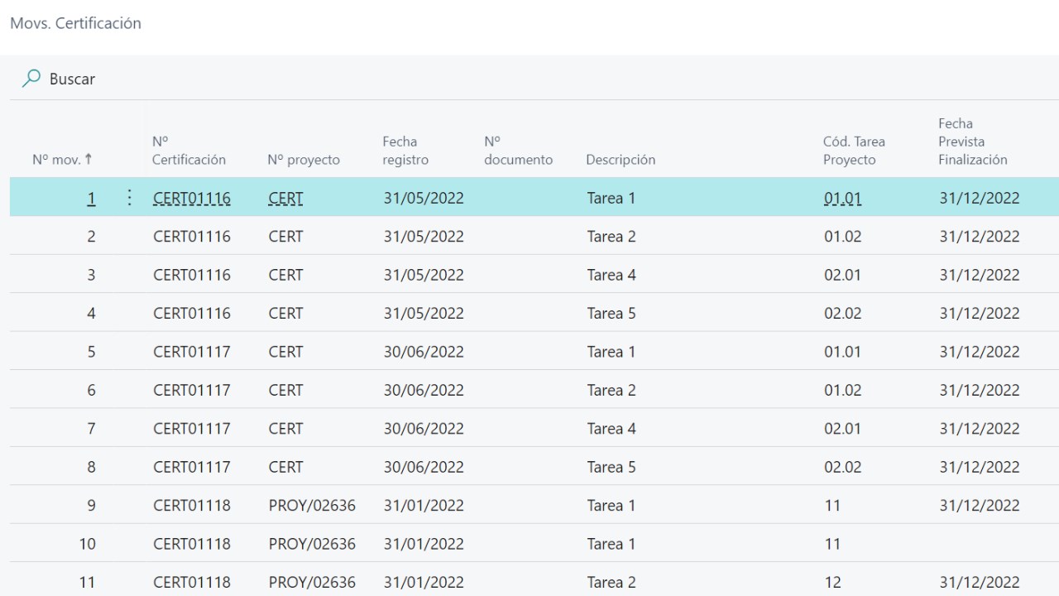Click the Nº proyecto column header
The height and width of the screenshot is (596, 1059).
coord(304,160)
